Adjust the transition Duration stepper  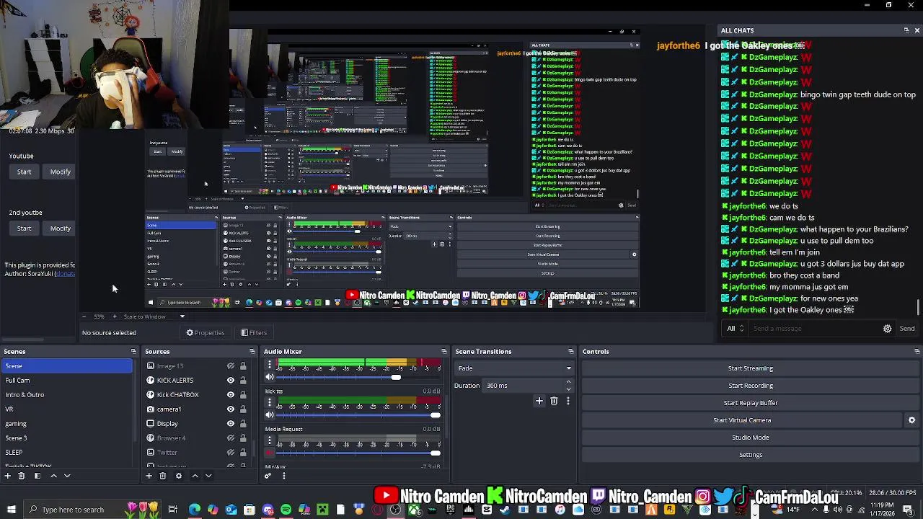568,386
